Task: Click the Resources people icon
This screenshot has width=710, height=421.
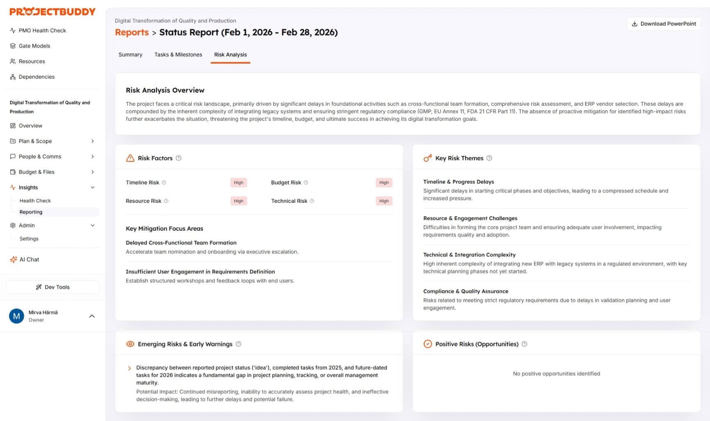Action: [13, 61]
